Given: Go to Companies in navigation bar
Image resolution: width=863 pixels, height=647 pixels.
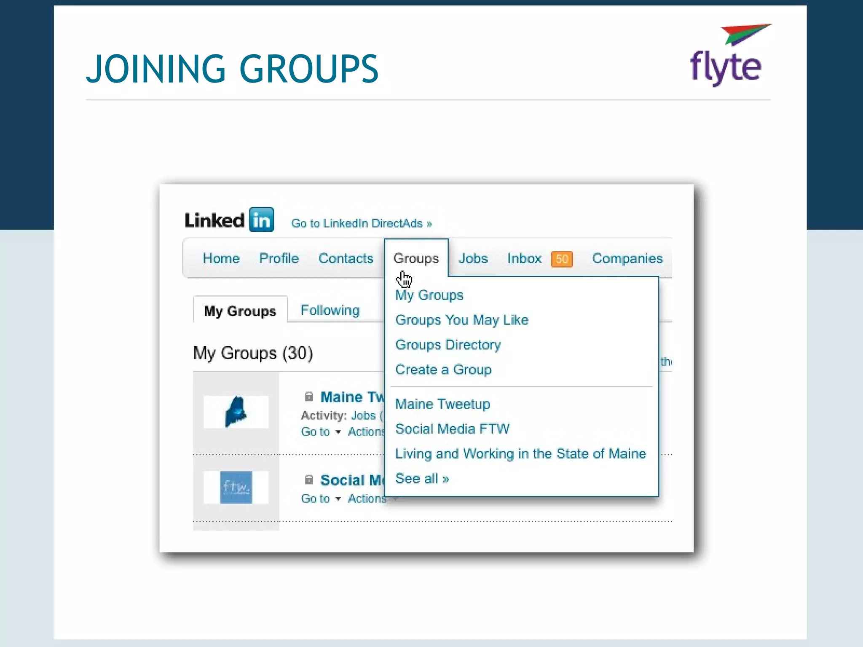Looking at the screenshot, I should [627, 258].
